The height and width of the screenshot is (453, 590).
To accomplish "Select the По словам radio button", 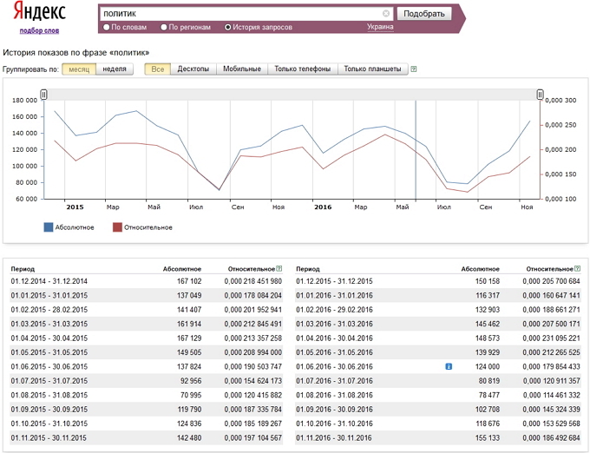I will [107, 27].
